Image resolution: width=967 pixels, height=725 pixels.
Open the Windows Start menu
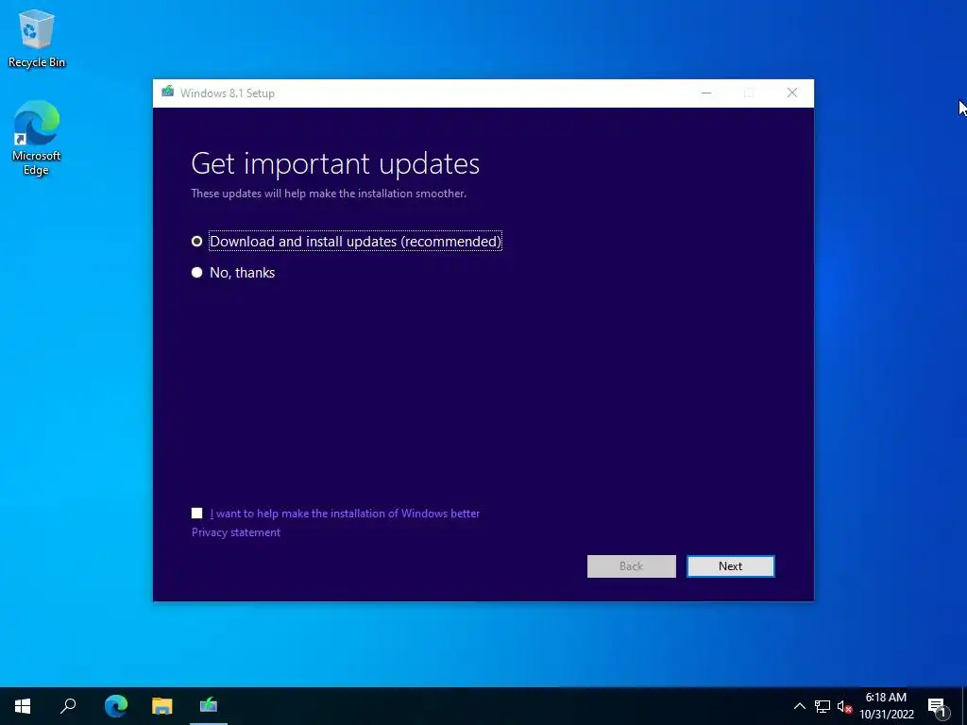tap(23, 706)
